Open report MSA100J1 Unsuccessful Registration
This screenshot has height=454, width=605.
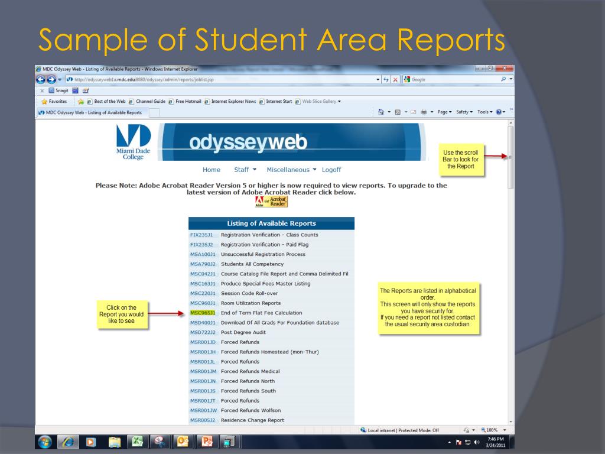pos(203,254)
